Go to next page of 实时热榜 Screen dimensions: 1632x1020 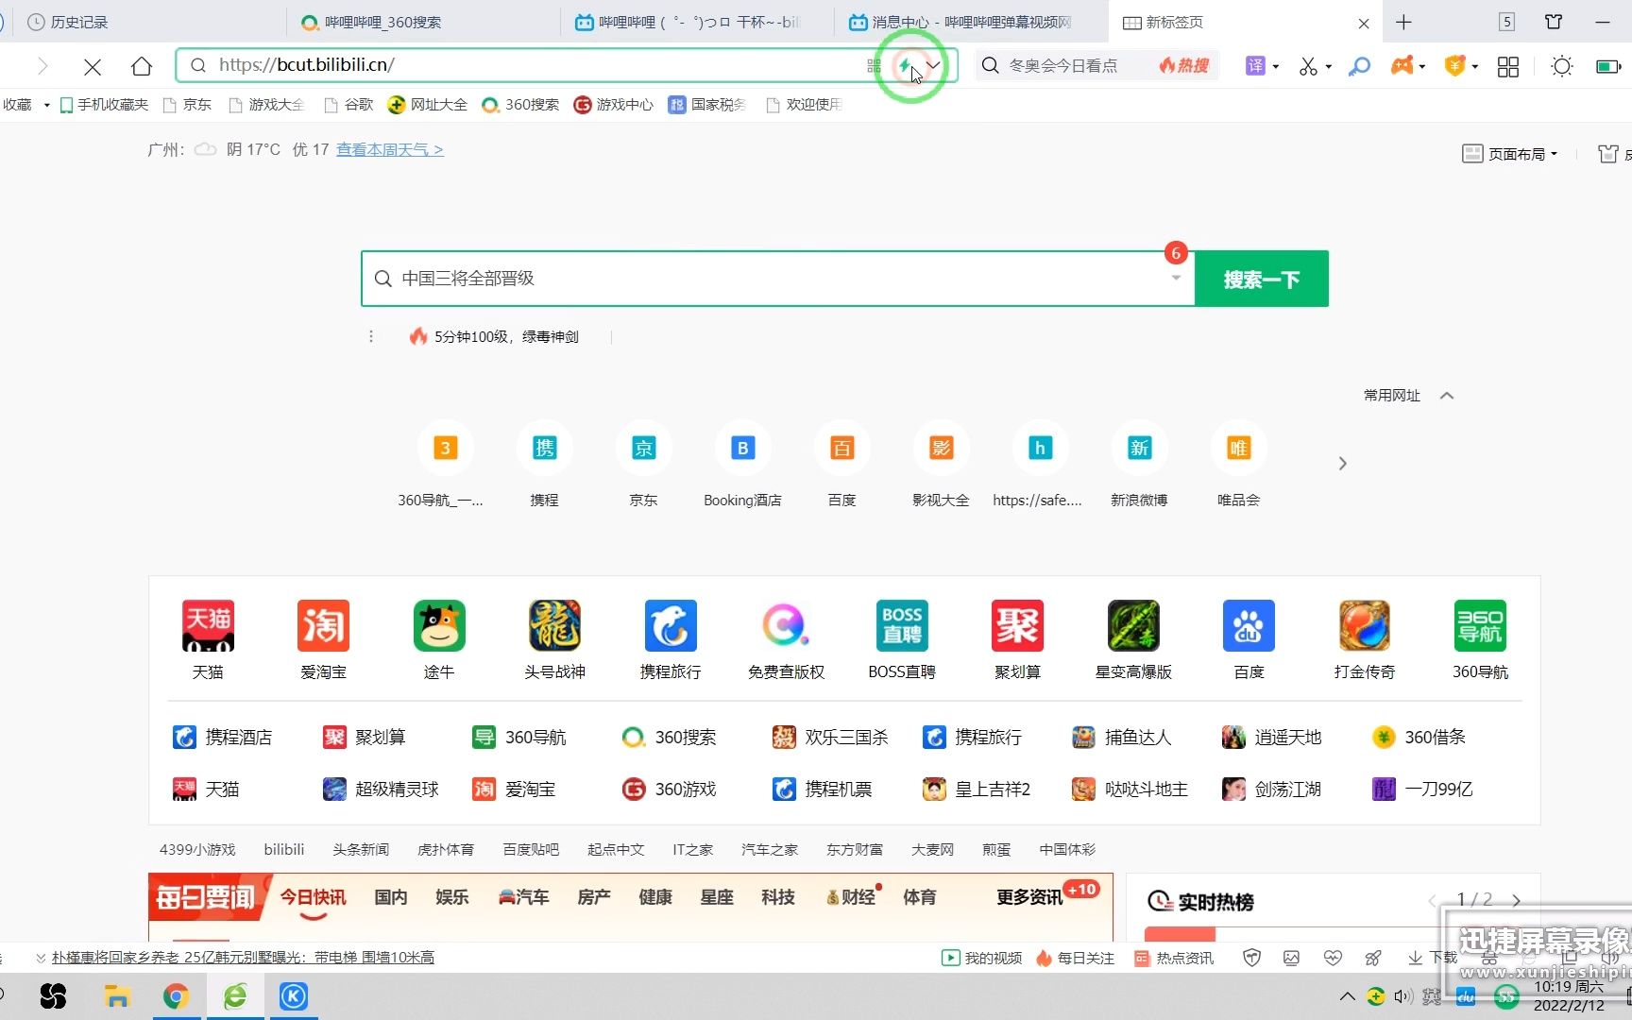pyautogui.click(x=1517, y=900)
